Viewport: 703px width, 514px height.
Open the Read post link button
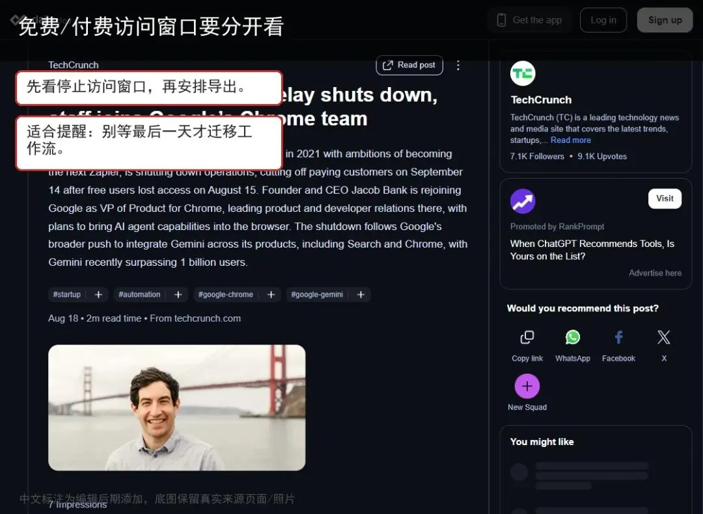[409, 66]
